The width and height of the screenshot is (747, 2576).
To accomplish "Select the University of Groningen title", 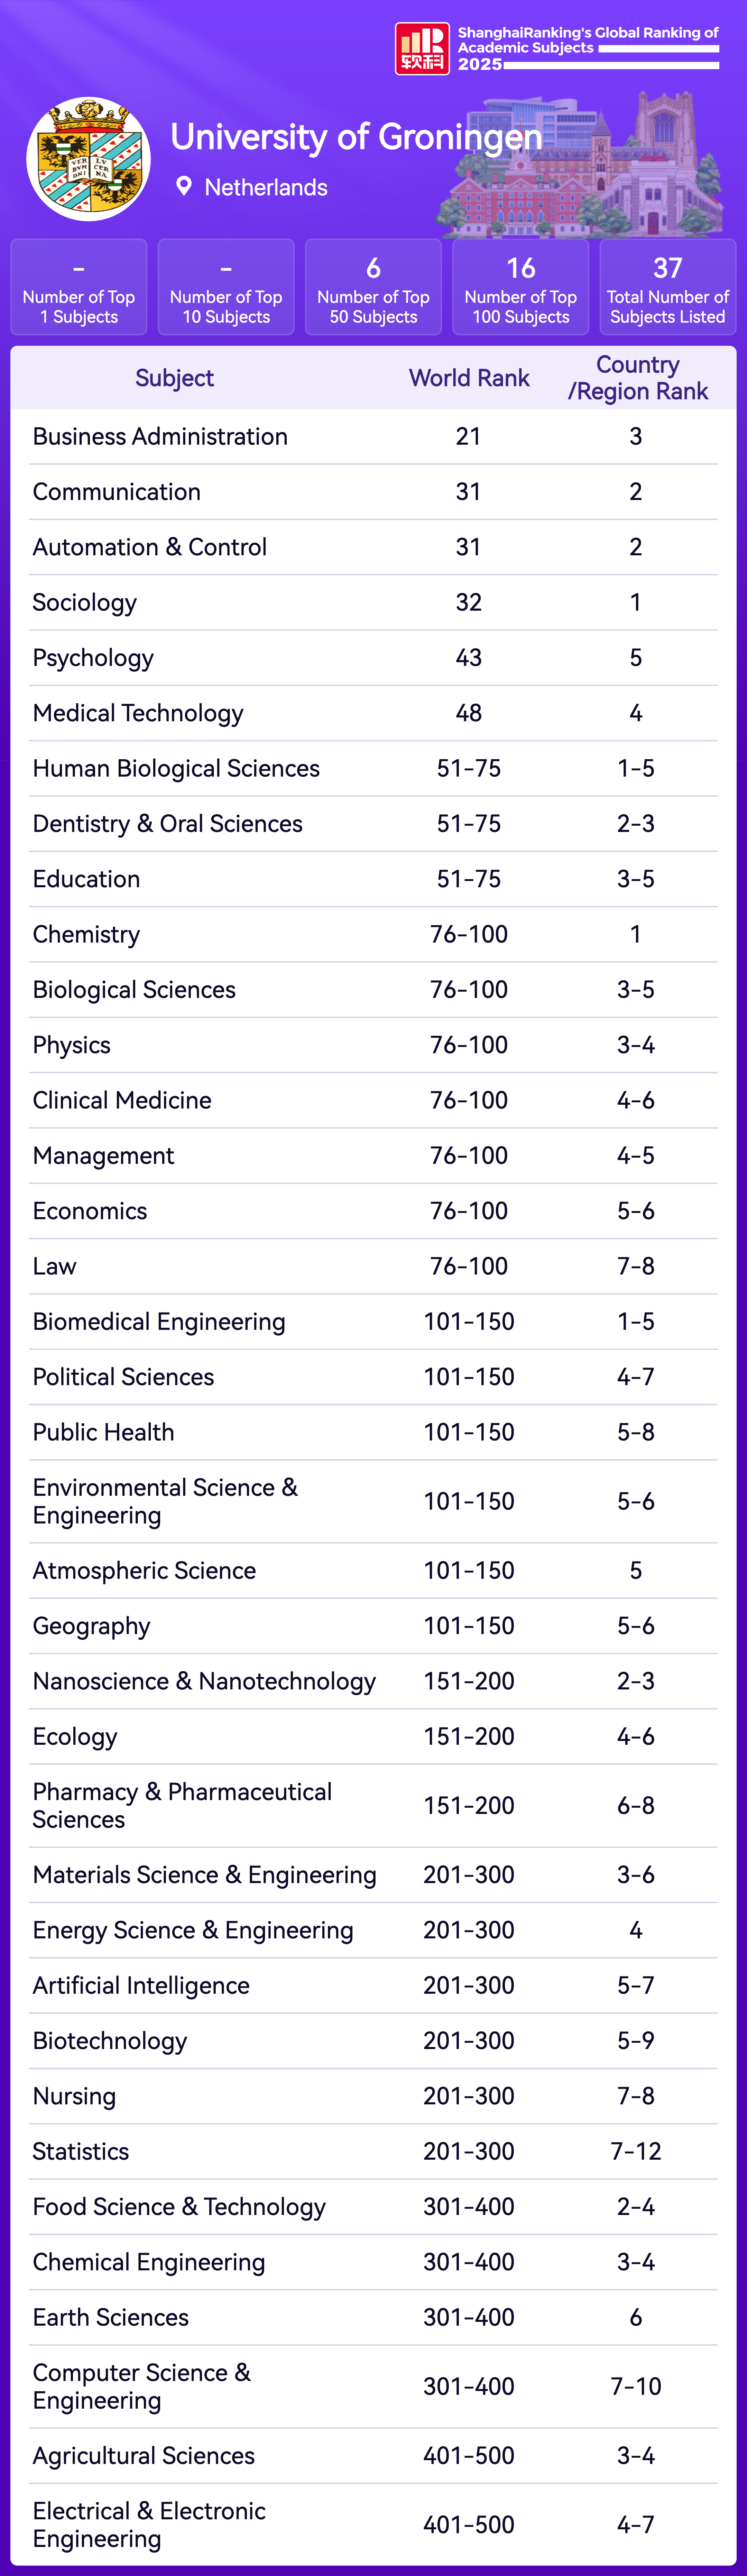I will (355, 137).
